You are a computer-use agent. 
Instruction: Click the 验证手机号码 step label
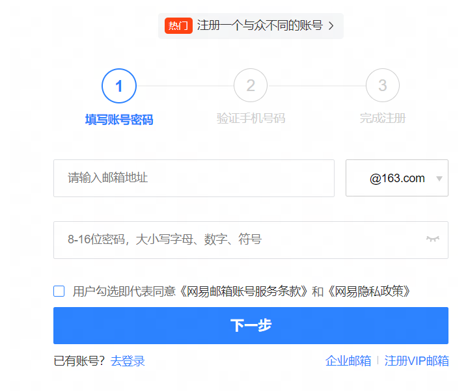click(x=251, y=118)
